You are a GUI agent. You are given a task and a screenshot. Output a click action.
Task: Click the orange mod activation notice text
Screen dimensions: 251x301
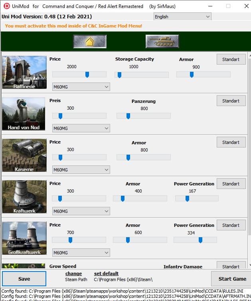(x=73, y=26)
